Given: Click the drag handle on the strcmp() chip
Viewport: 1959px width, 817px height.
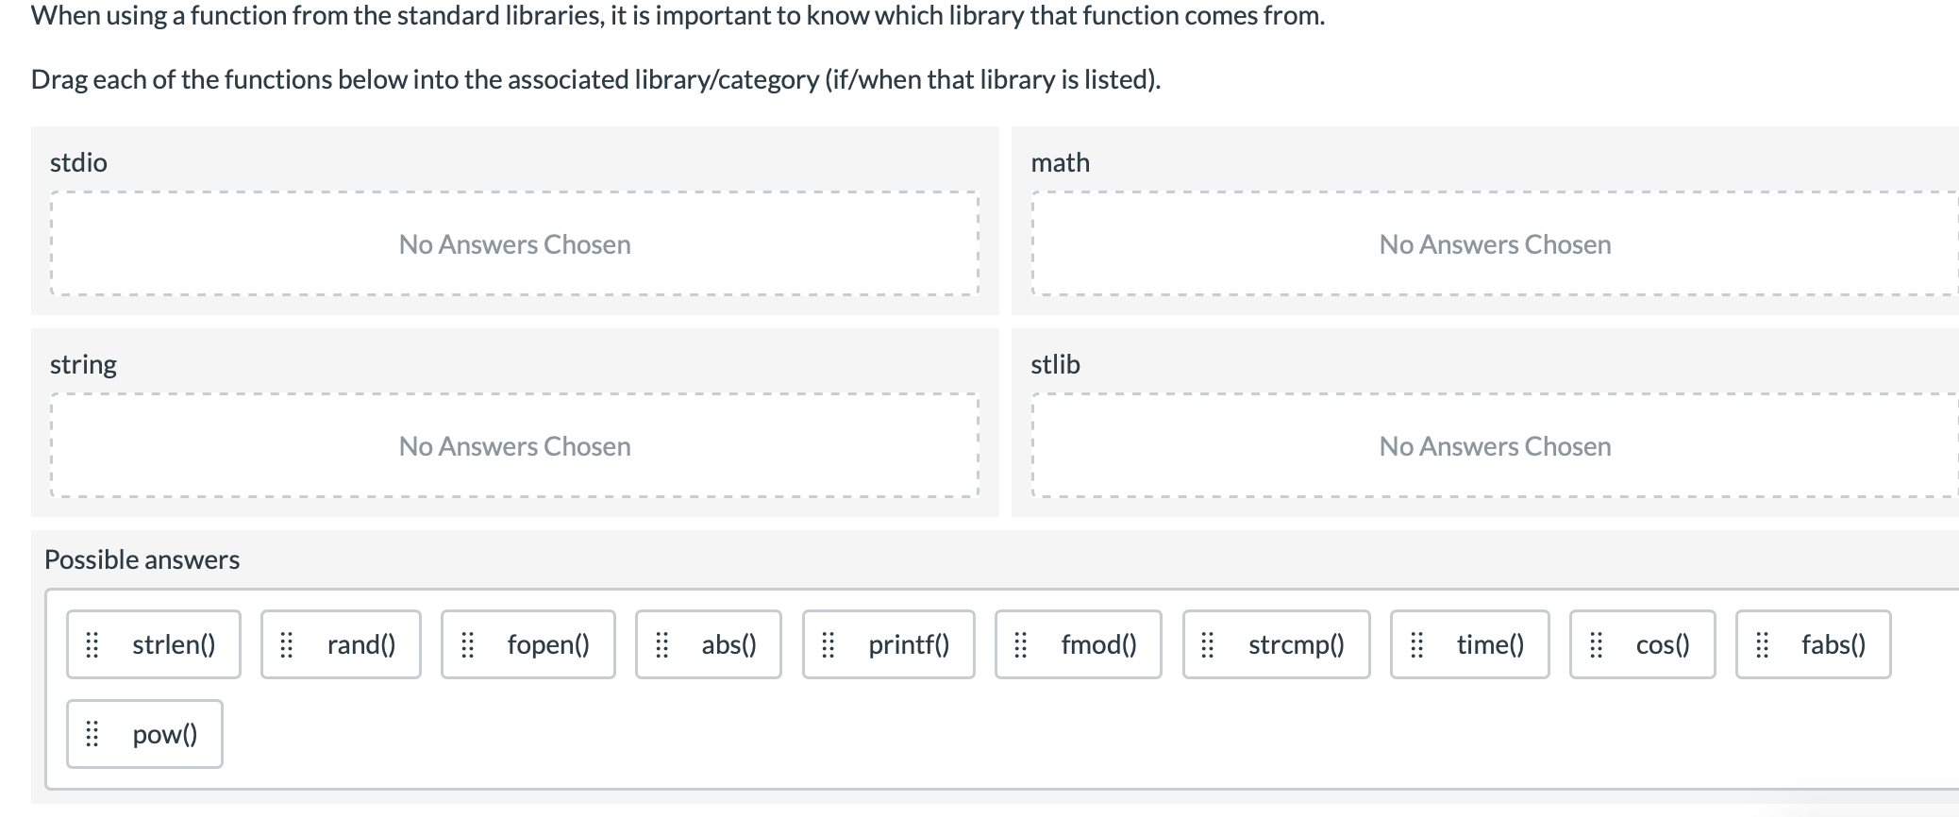Looking at the screenshot, I should (1208, 644).
